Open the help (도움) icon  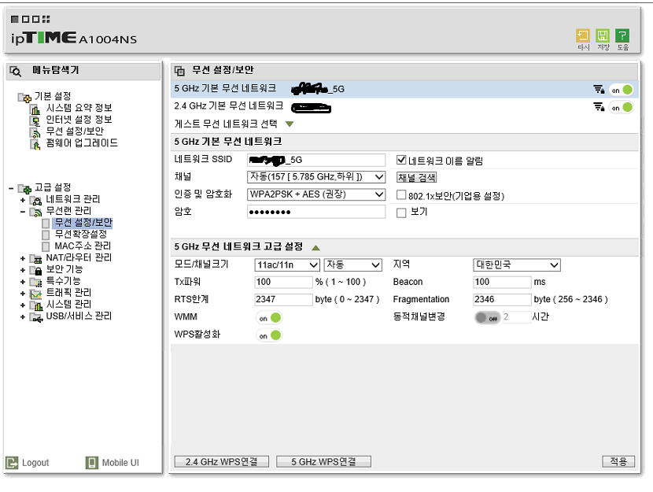(x=622, y=36)
